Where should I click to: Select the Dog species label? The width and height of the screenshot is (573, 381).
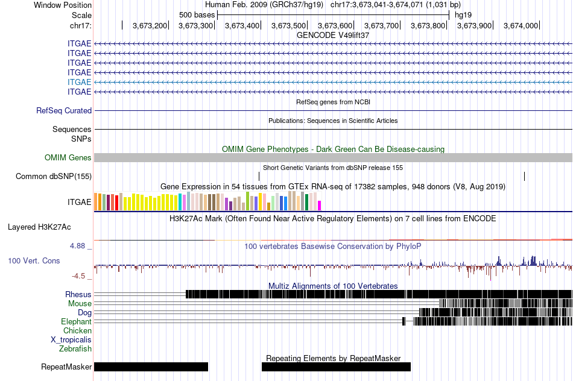pyautogui.click(x=84, y=313)
